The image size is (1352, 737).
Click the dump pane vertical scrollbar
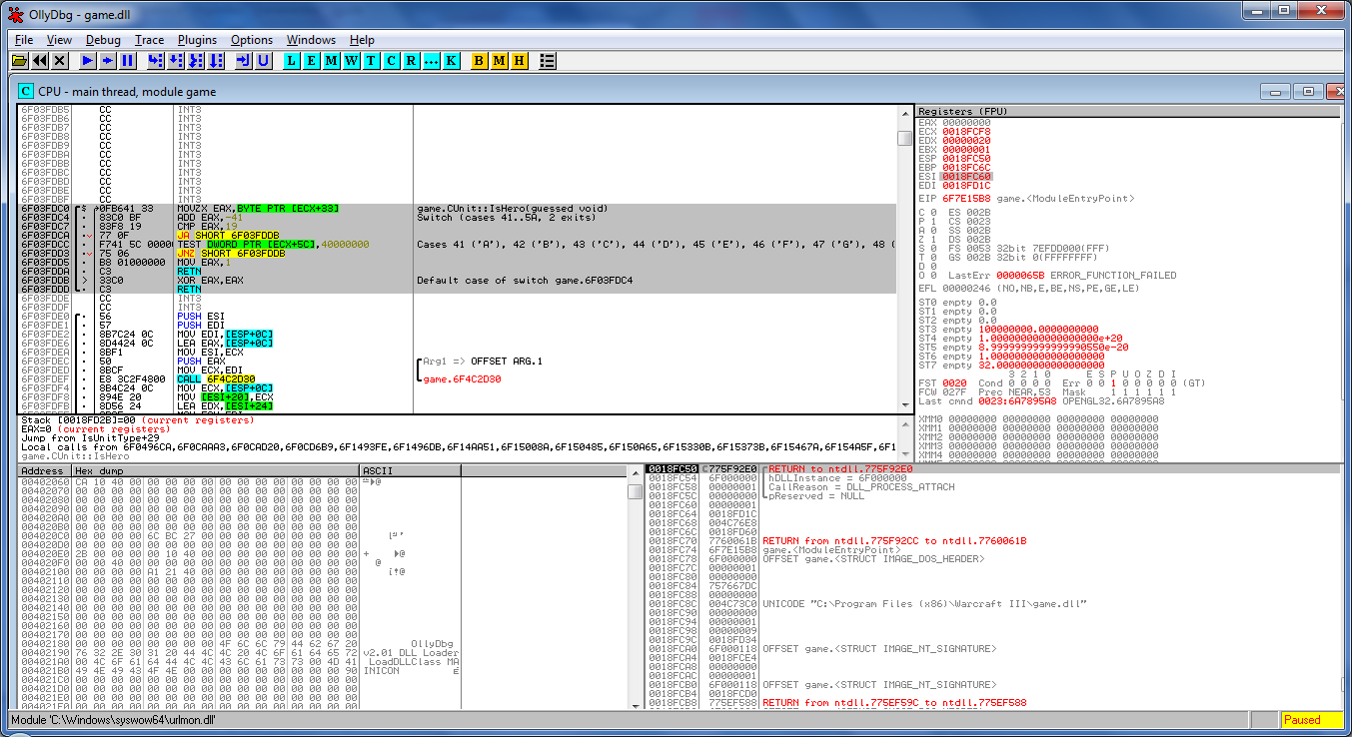tap(635, 587)
